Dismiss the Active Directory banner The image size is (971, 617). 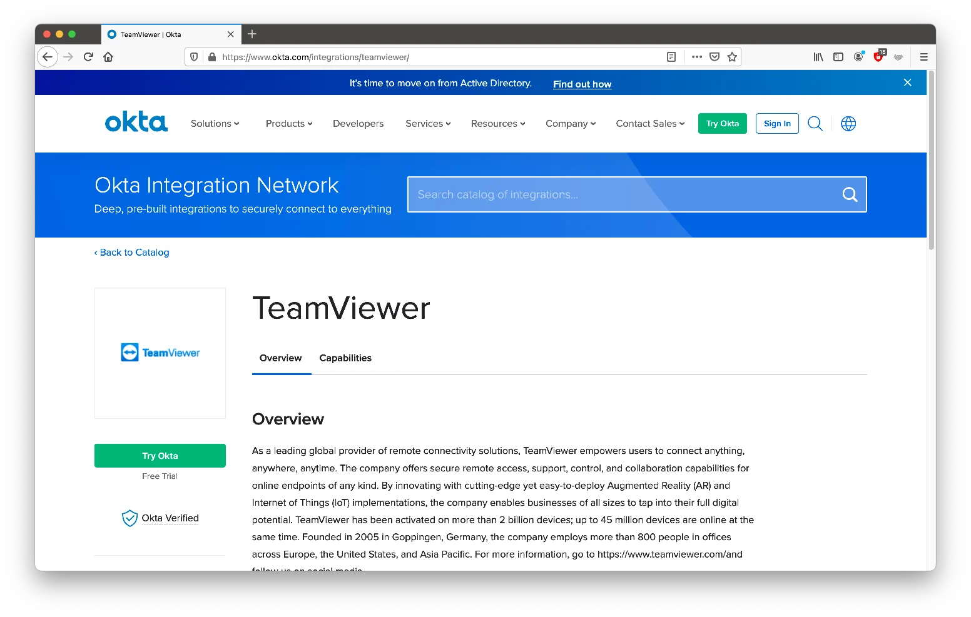click(x=907, y=83)
